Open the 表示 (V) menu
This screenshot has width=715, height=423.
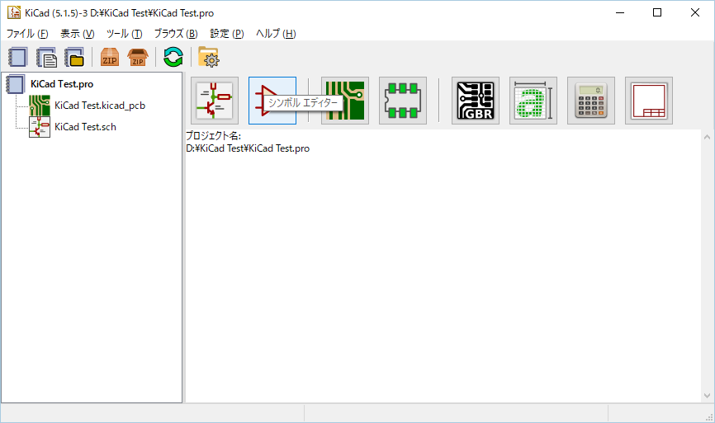[78, 34]
